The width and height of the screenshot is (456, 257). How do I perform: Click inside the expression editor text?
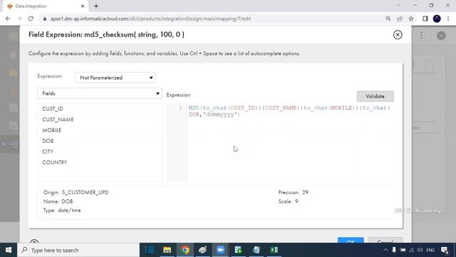click(289, 111)
